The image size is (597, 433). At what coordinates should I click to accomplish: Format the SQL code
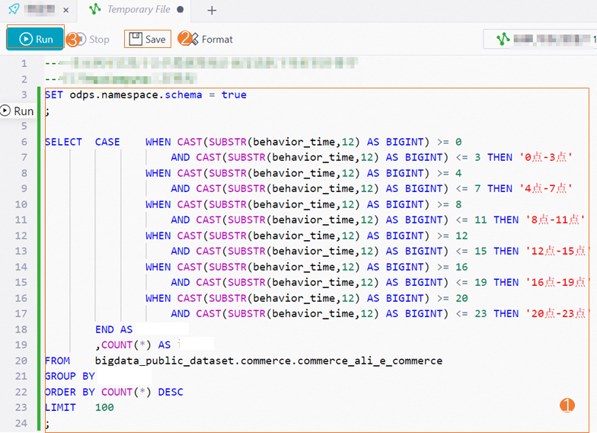(209, 39)
